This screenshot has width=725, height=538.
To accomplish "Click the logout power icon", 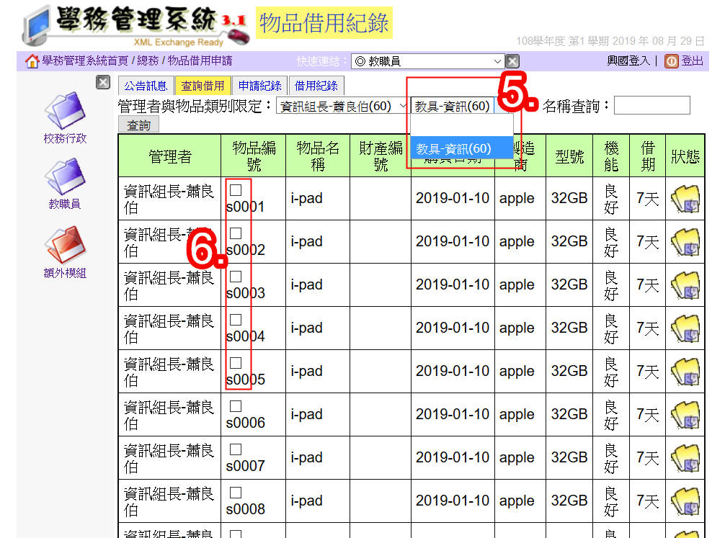I will (x=672, y=61).
